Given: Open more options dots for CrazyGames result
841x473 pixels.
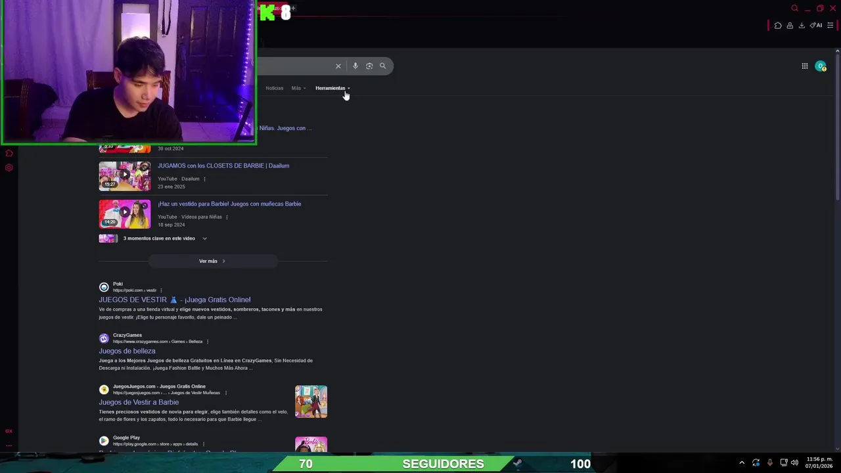Looking at the screenshot, I should click(x=208, y=342).
